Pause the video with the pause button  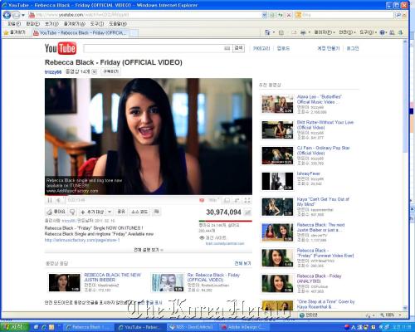50,200
